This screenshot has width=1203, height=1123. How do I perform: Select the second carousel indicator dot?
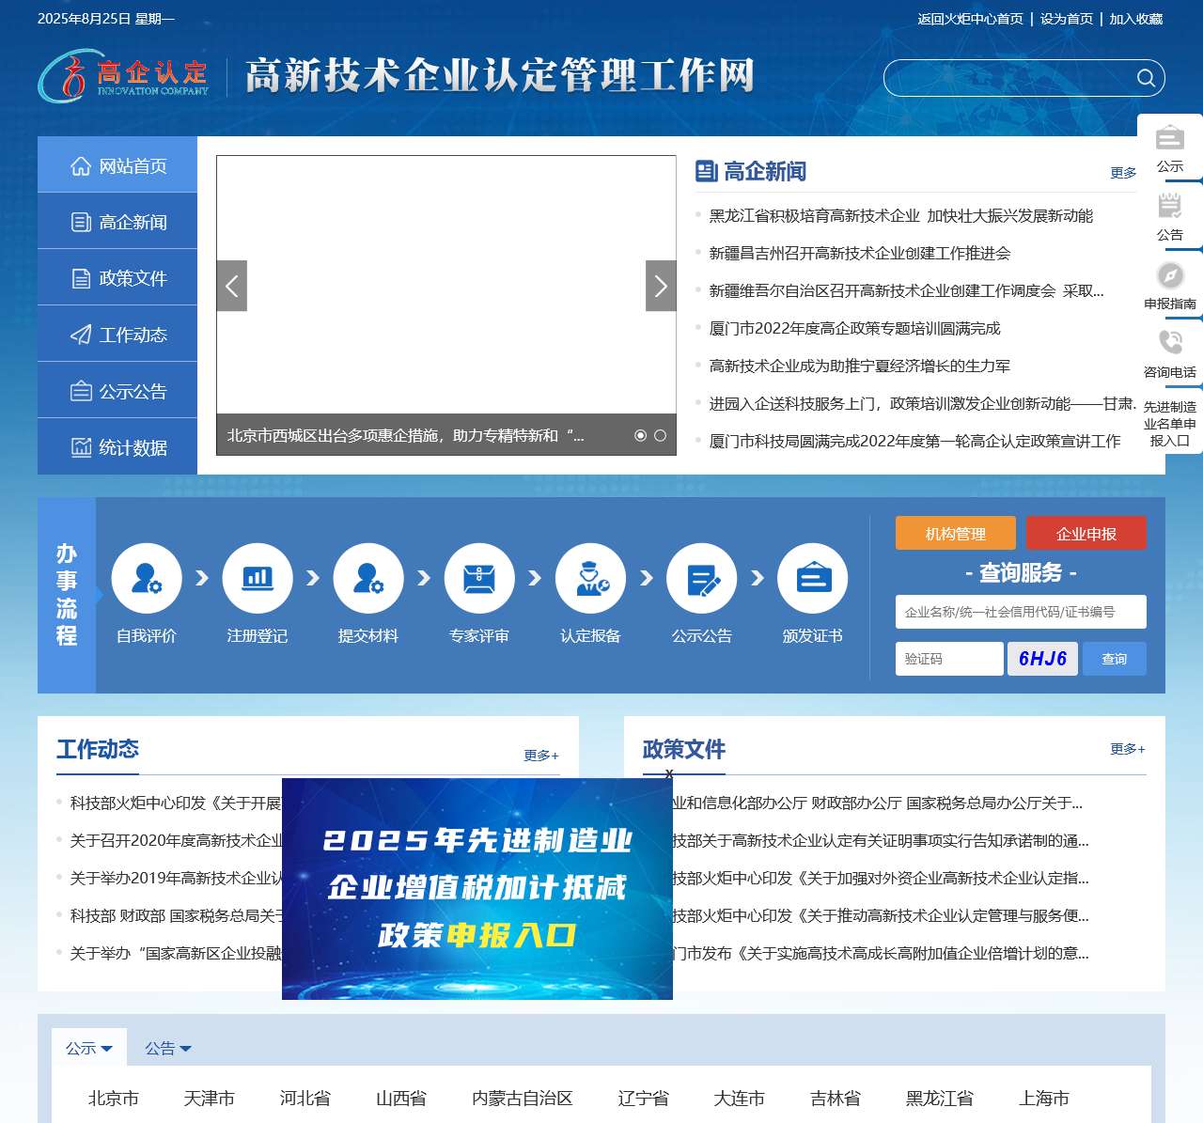661,434
